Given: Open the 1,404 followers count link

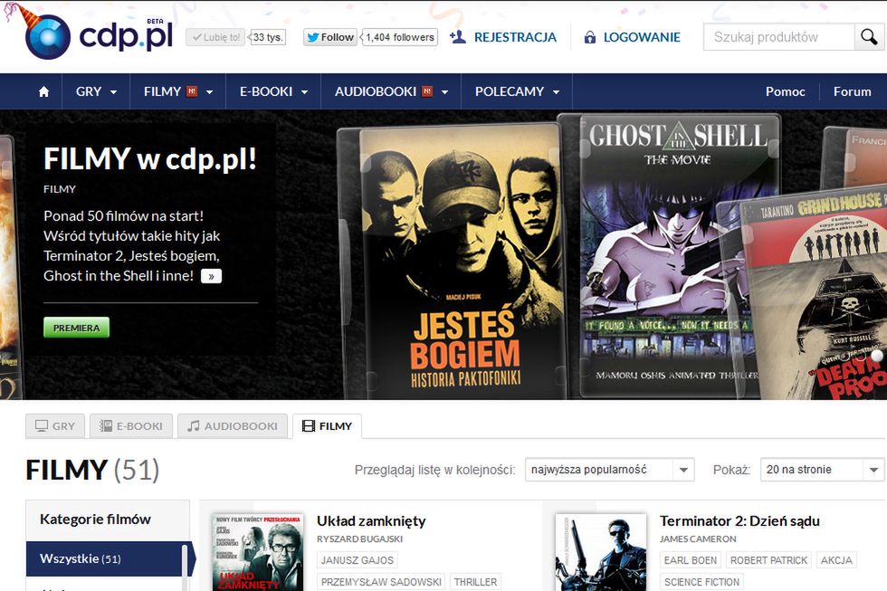Looking at the screenshot, I should tap(400, 37).
